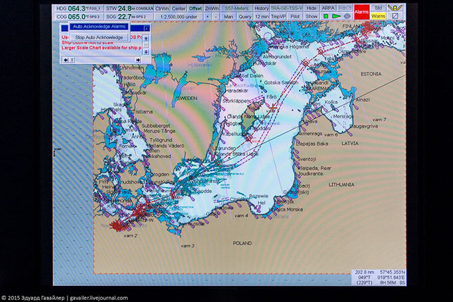The height and width of the screenshot is (302, 453).
Task: Click the Liepajas Baka label
Action: (x=312, y=143)
